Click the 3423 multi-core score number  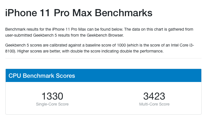pos(154,96)
